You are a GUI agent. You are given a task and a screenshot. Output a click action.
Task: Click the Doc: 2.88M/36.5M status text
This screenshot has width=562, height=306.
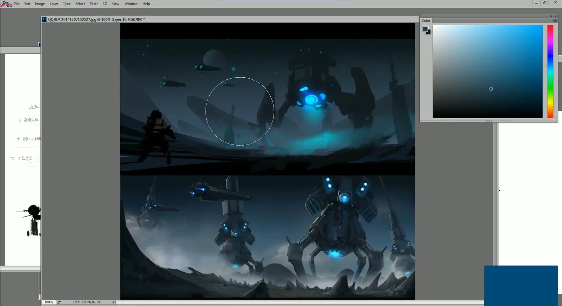tap(87, 302)
